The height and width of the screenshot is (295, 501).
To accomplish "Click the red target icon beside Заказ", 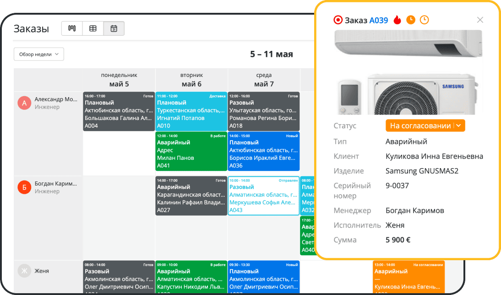I will 338,20.
